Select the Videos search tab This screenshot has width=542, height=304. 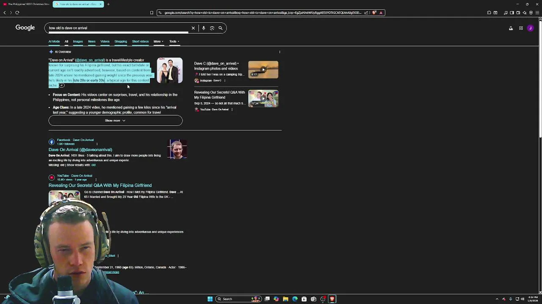coord(105,41)
